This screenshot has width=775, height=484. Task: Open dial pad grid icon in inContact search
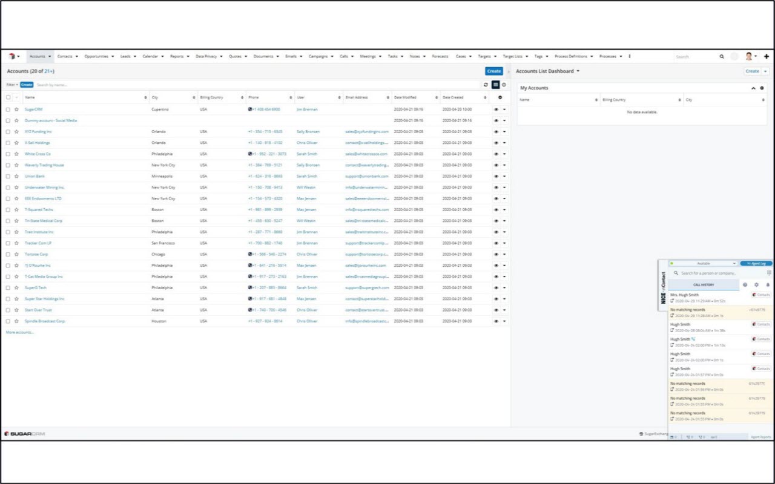(769, 273)
